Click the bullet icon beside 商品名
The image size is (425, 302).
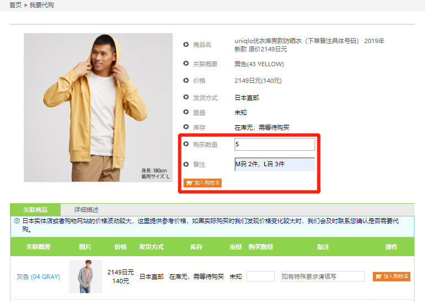pyautogui.click(x=186, y=45)
